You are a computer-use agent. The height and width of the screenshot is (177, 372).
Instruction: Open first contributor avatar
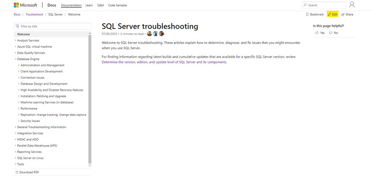(149, 33)
